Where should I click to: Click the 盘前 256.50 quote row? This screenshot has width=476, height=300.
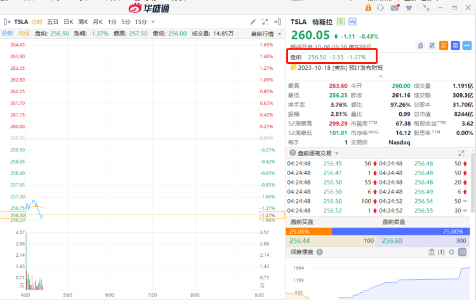click(x=332, y=56)
